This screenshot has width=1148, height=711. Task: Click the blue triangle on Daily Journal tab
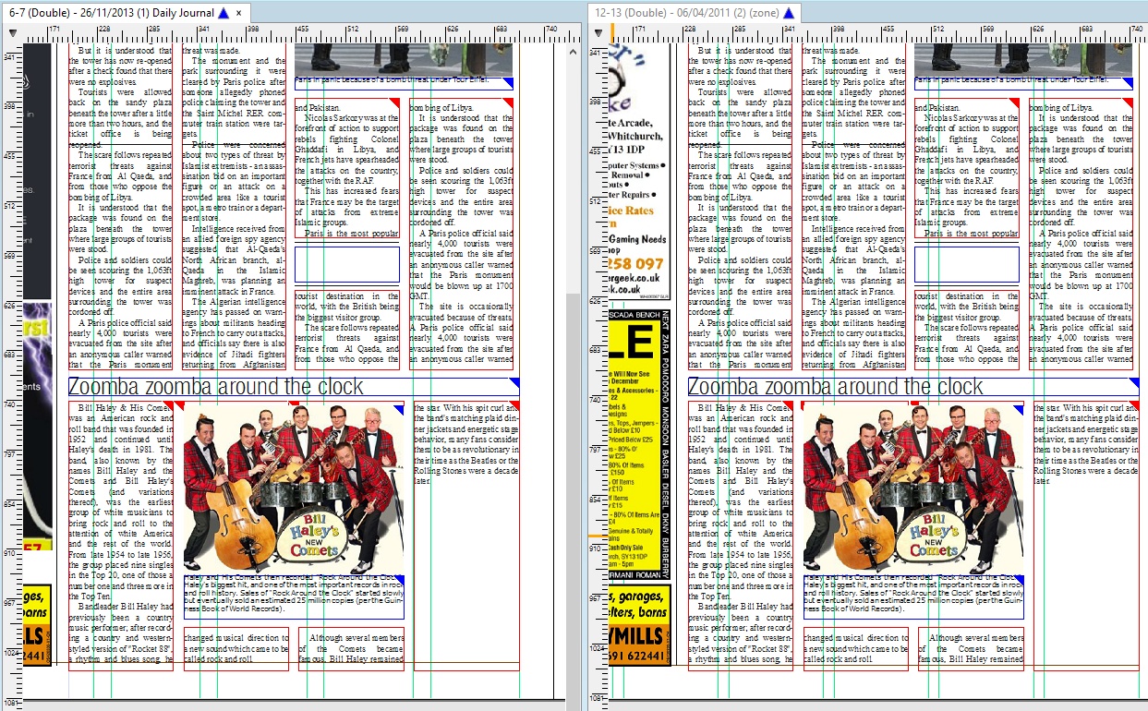pos(222,13)
